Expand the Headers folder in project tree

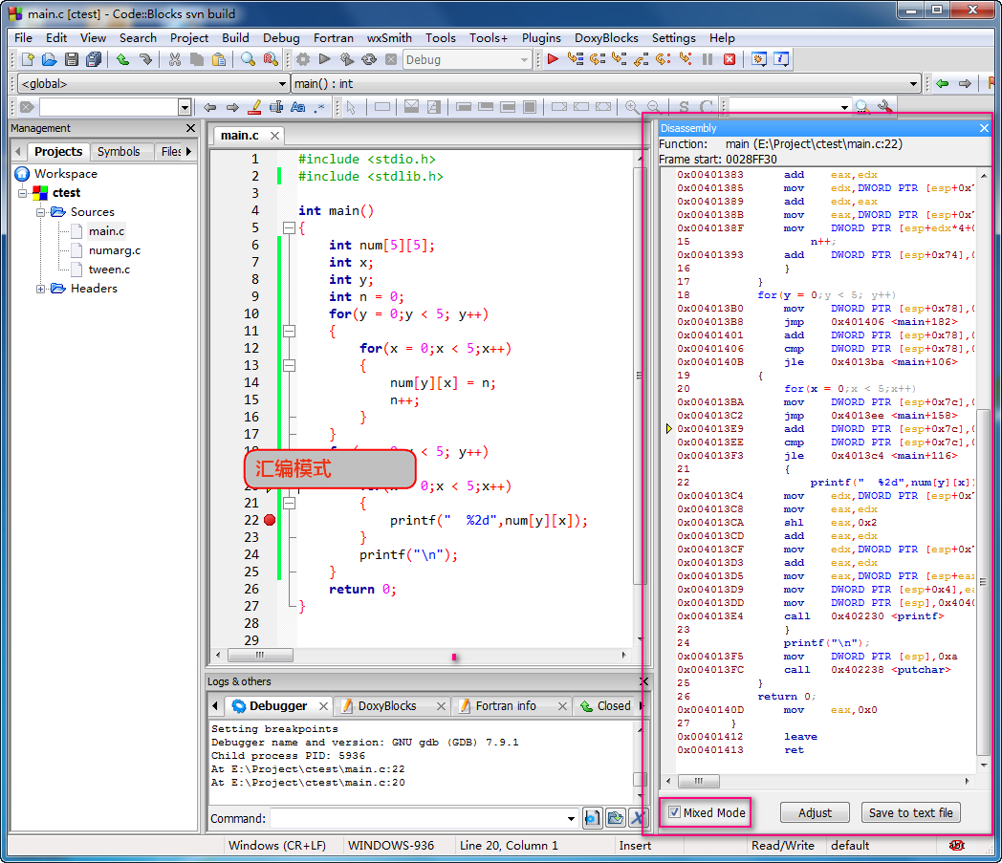pyautogui.click(x=42, y=289)
